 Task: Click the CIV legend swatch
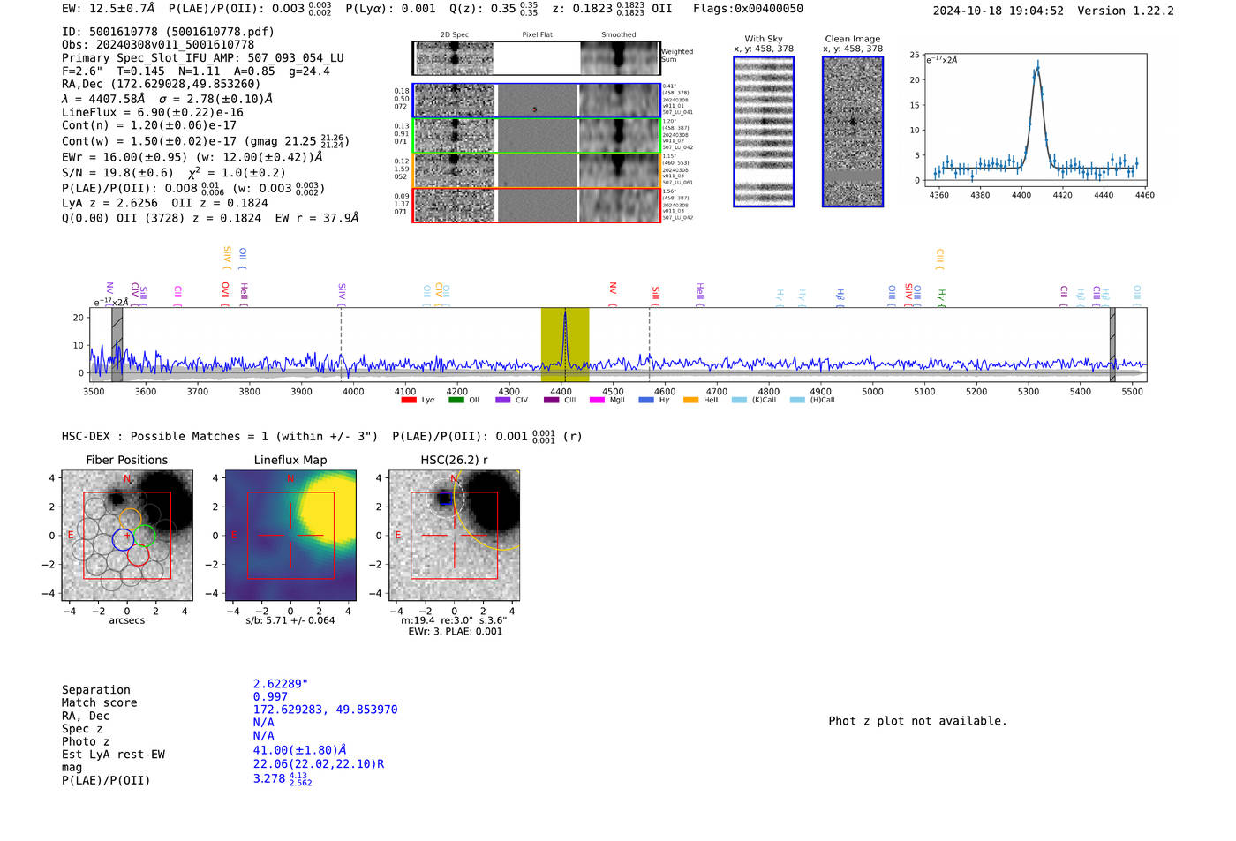coord(502,400)
